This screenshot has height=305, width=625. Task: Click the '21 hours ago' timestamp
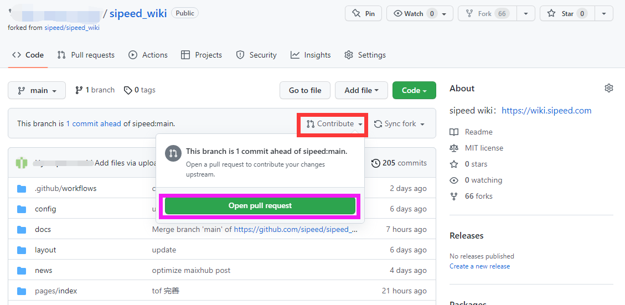[404, 291]
